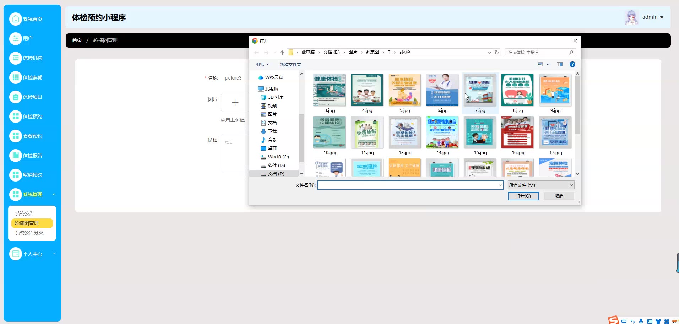Viewport: 679px width, 324px height.
Task: Click the search magnifier in file dialog
Action: pos(571,53)
